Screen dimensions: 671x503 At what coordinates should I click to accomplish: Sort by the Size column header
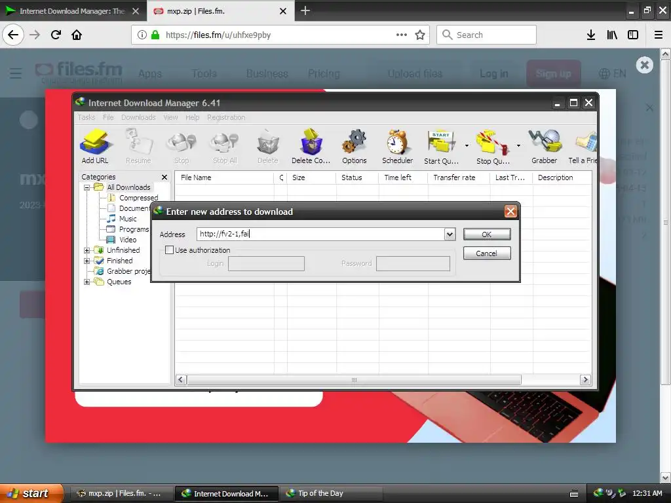(x=311, y=177)
